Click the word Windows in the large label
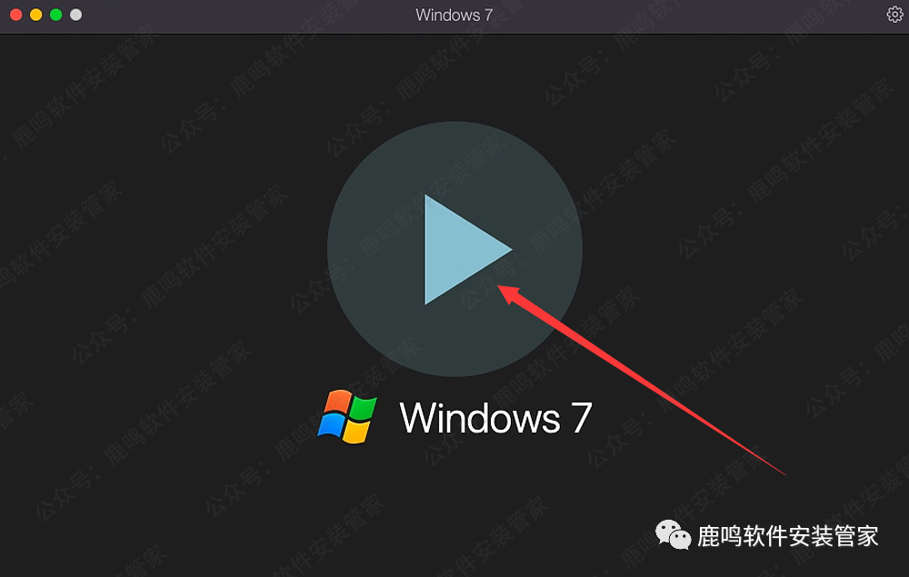Viewport: 909px width, 577px height. [480, 418]
